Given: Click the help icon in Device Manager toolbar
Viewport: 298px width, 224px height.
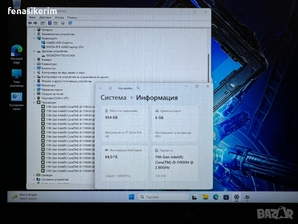Looking at the screenshot, I should pyautogui.click(x=50, y=23).
